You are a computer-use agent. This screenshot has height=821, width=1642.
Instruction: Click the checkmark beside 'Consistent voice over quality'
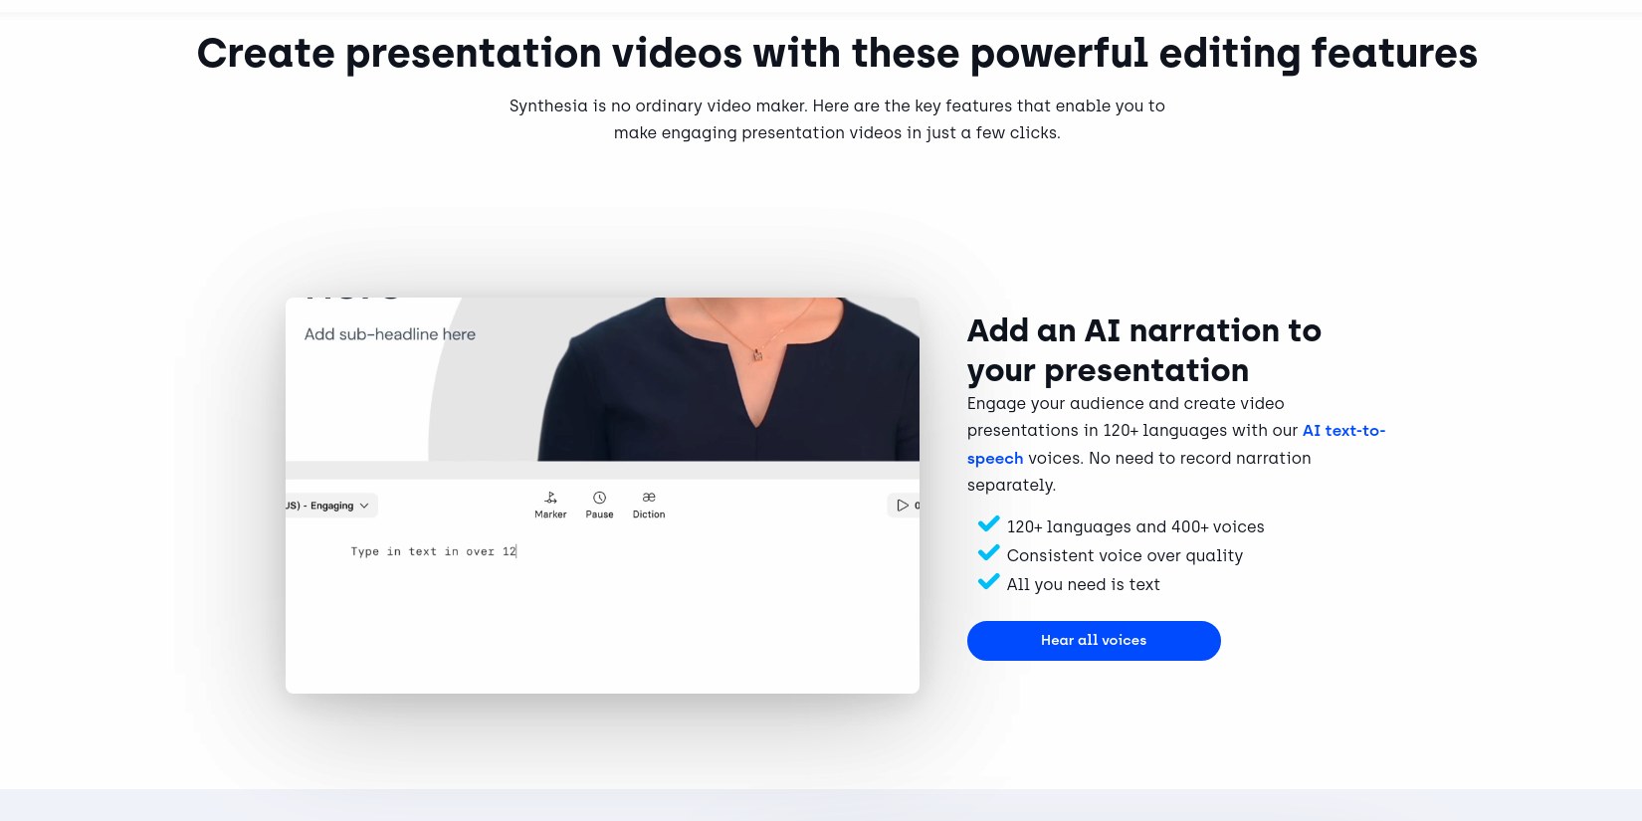pos(988,553)
